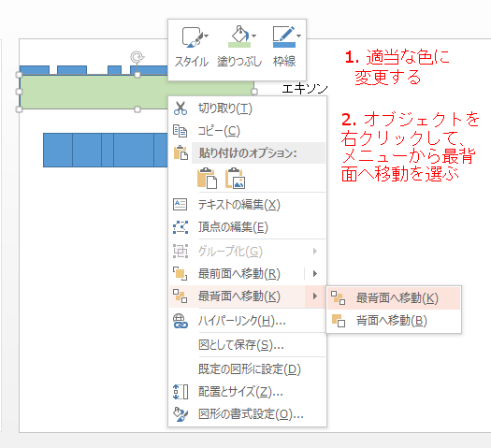Click the paste as picture icon
The width and height of the screenshot is (491, 448).
235,179
